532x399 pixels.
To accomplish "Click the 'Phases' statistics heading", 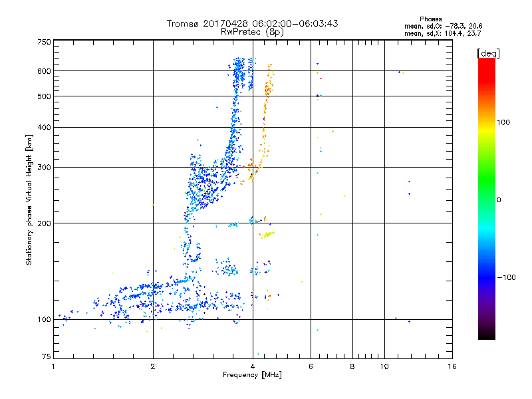I will (x=430, y=19).
